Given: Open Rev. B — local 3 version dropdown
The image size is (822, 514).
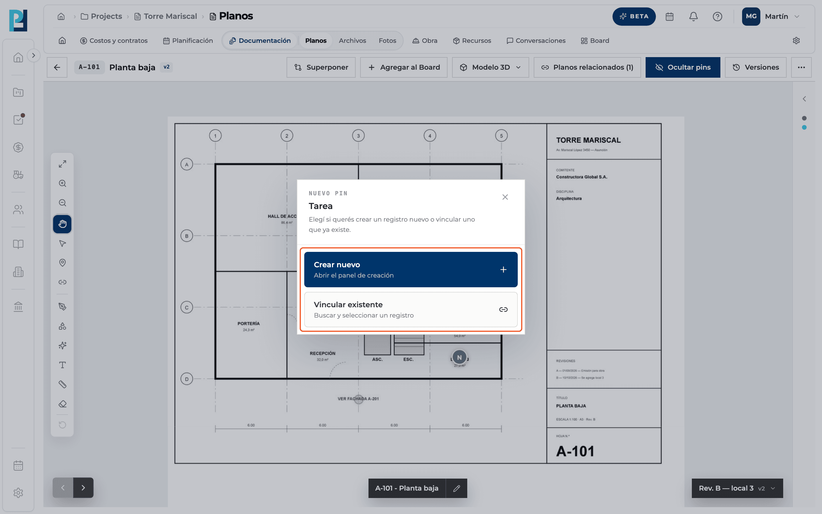Looking at the screenshot, I should coord(737,488).
